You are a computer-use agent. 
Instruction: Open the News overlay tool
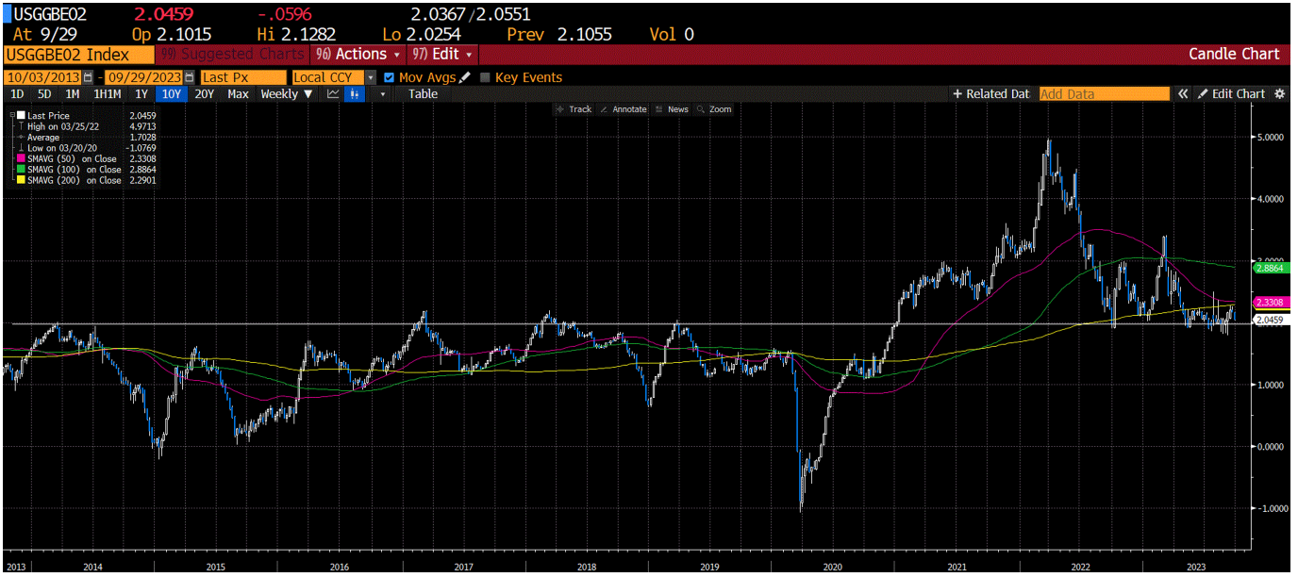click(x=673, y=109)
